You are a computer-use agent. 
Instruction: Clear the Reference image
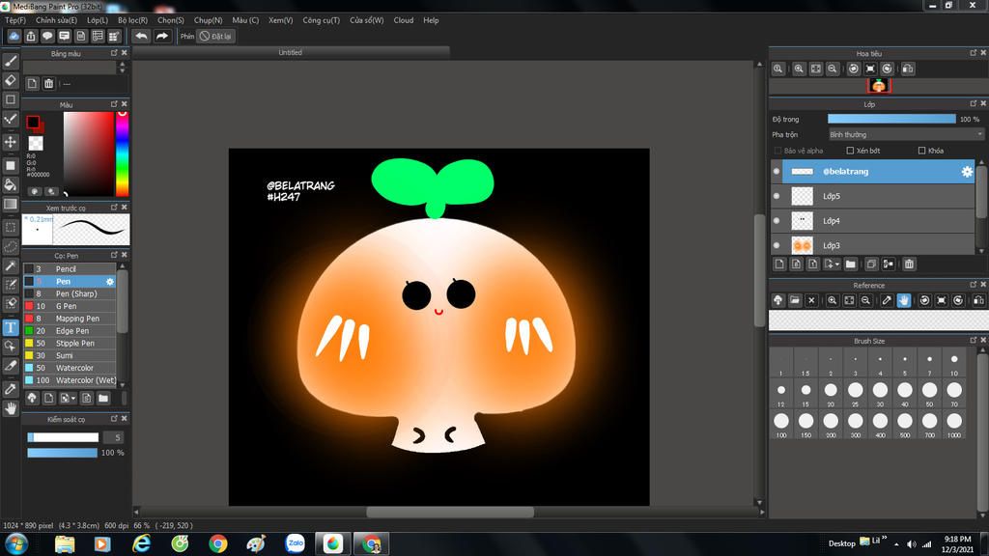pyautogui.click(x=811, y=301)
